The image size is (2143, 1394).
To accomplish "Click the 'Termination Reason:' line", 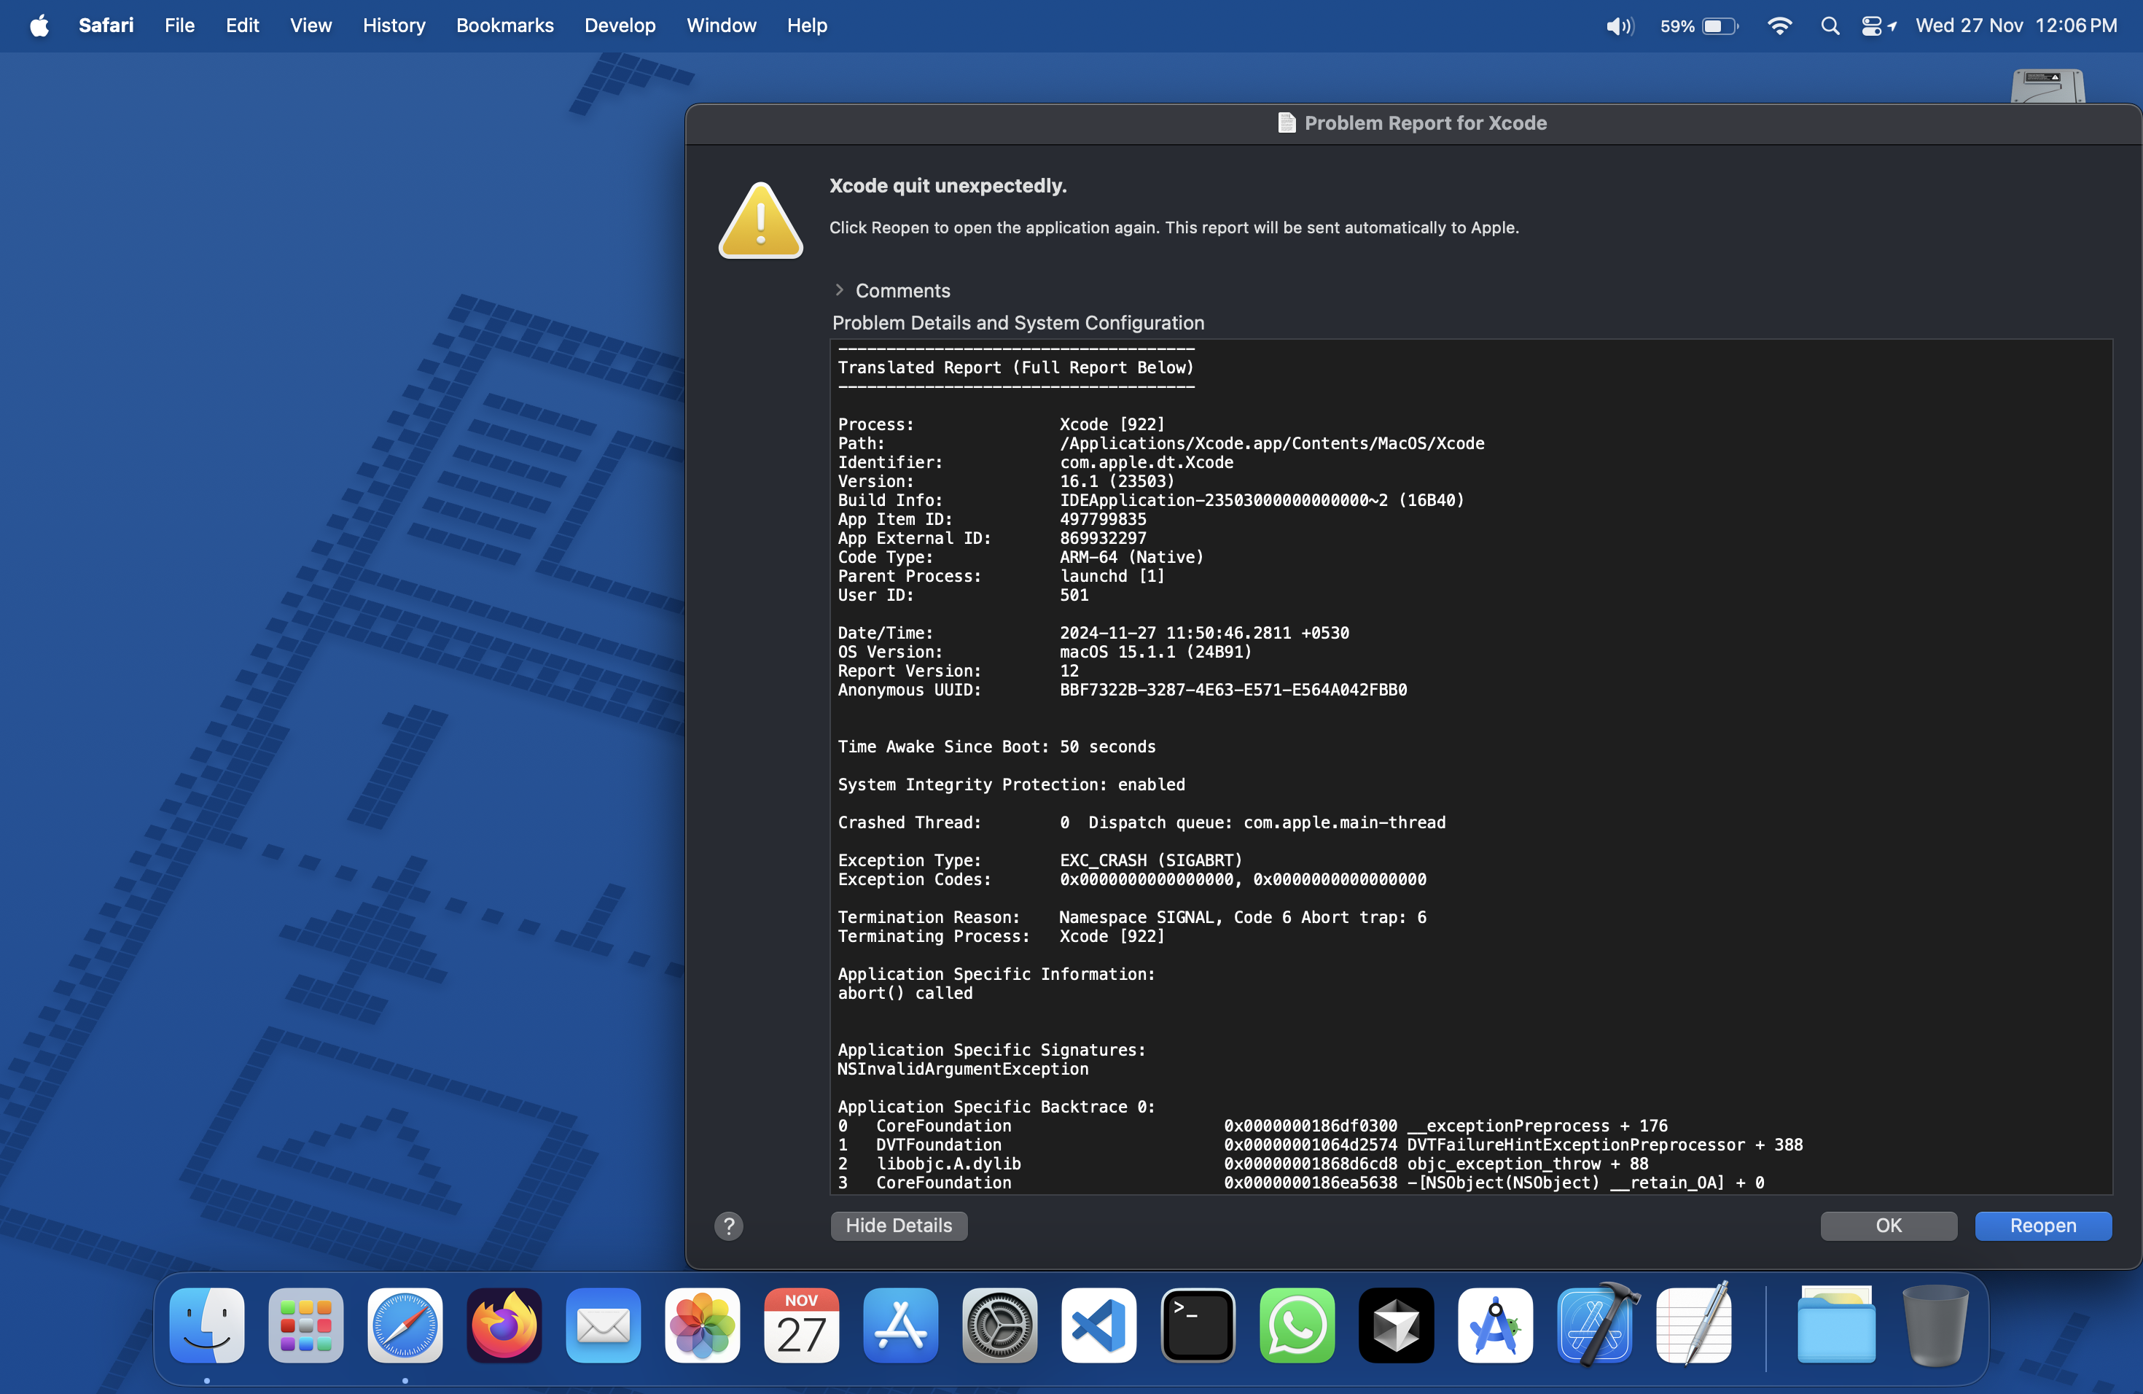I will click(x=1132, y=916).
